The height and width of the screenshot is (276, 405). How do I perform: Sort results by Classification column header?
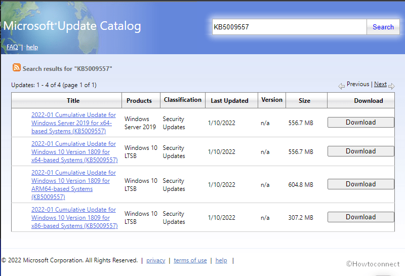183,100
